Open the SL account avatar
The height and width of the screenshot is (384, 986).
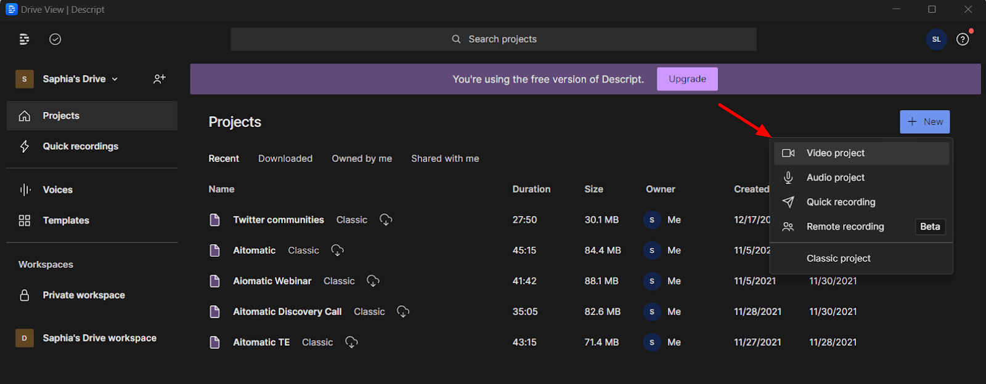point(936,39)
